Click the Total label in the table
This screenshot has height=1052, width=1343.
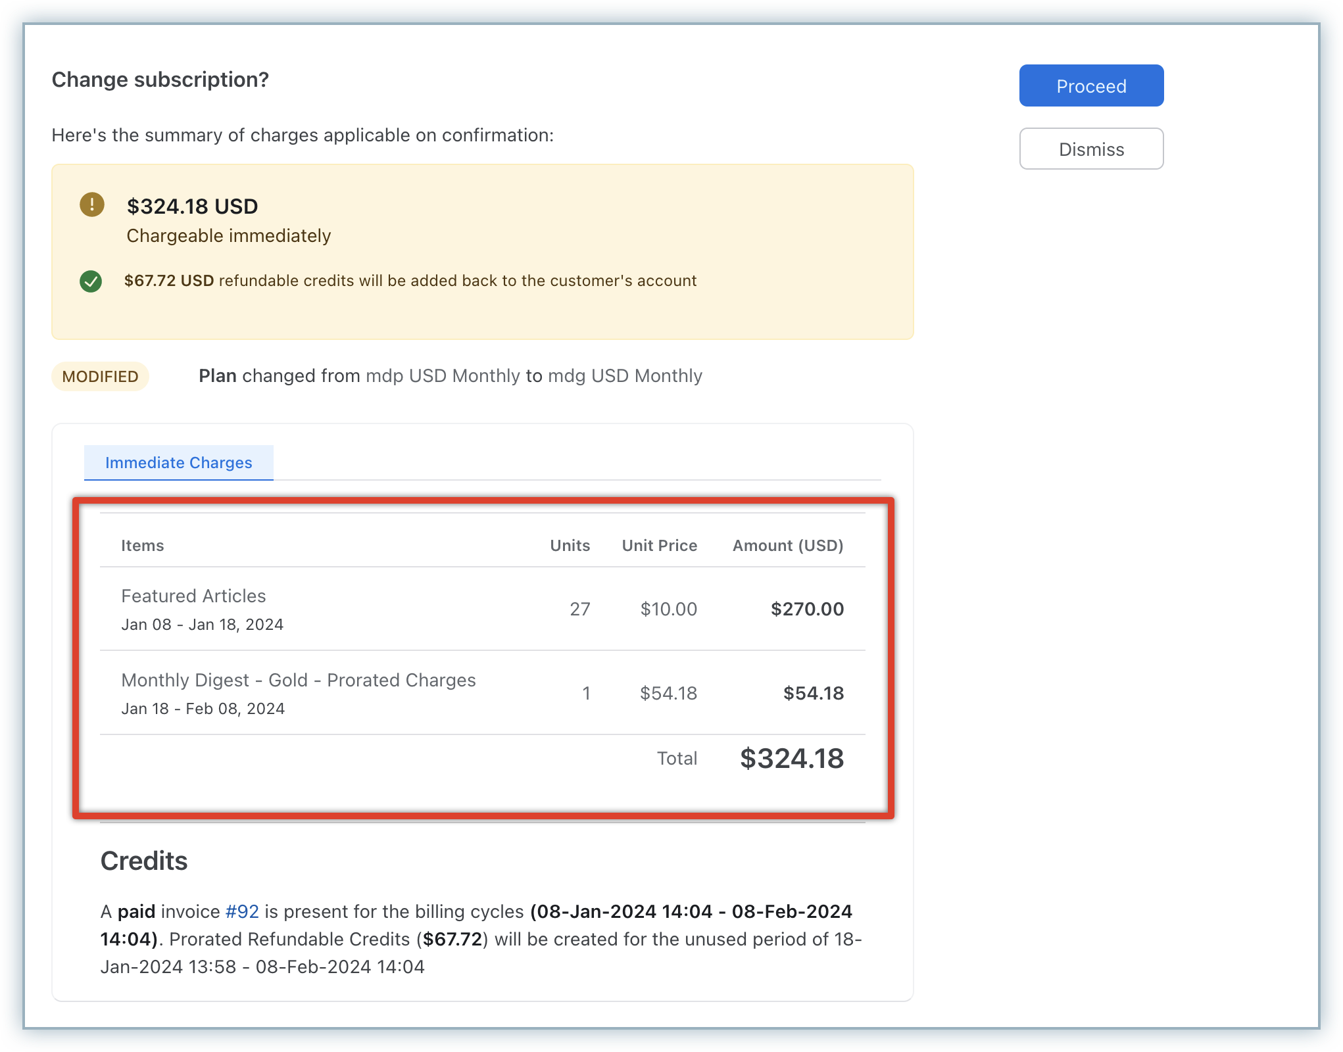[677, 758]
